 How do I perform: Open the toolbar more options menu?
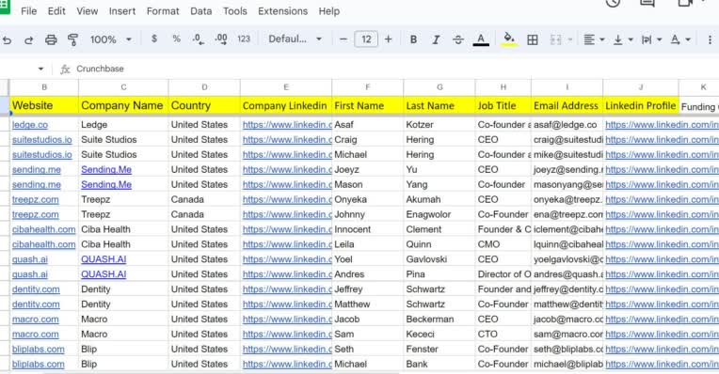[711, 39]
